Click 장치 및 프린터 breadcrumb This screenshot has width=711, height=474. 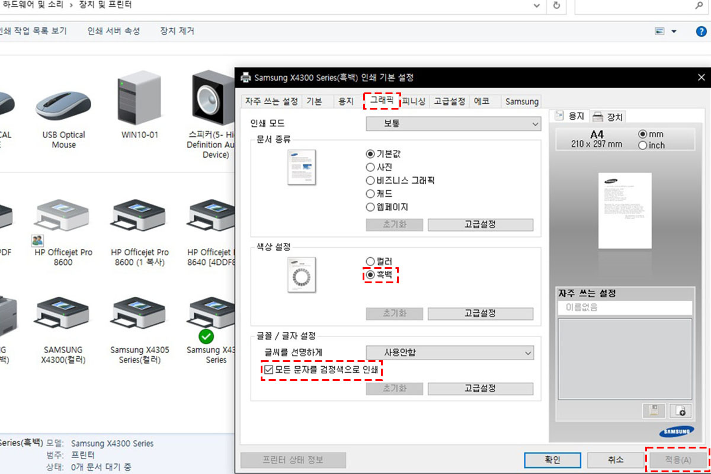107,5
